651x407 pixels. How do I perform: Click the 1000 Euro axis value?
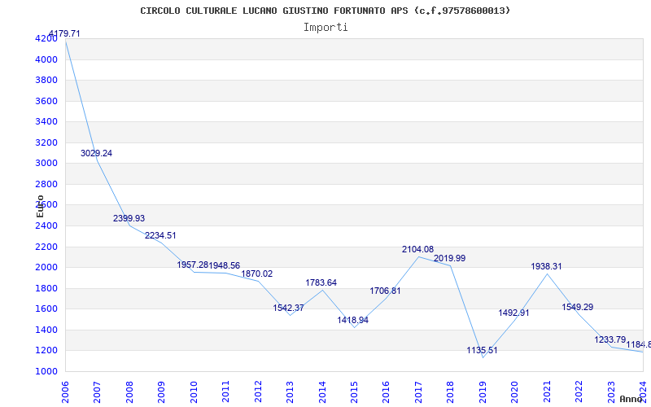(46, 372)
